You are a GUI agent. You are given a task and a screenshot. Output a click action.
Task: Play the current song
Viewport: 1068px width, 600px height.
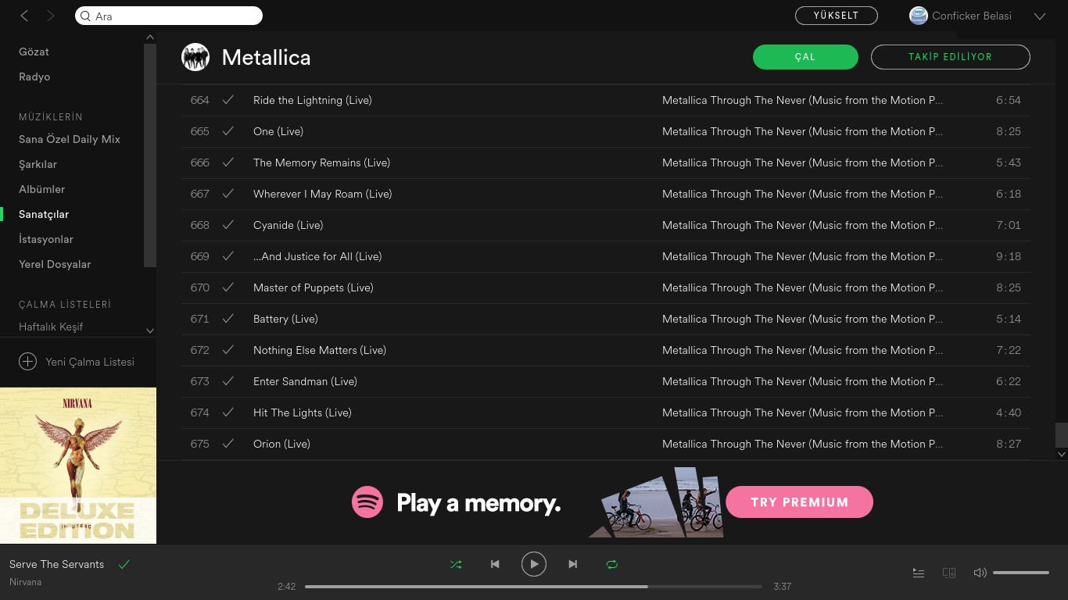[534, 564]
